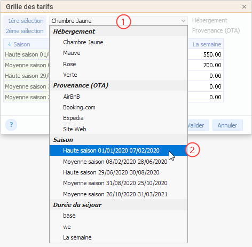Edit the 550.00 weekly rate cell

coord(206,54)
